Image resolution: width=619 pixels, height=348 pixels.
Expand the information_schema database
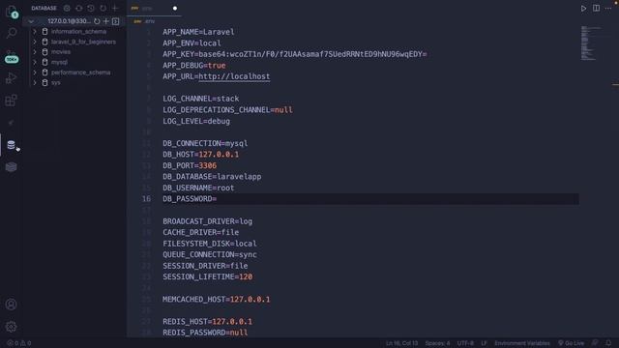[x=35, y=32]
